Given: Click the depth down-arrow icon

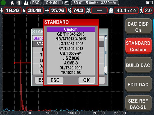Looking at the screenshot, I should (x=2, y=10).
